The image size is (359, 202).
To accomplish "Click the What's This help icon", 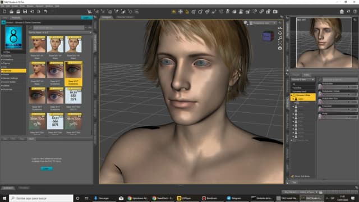I will coord(348,11).
